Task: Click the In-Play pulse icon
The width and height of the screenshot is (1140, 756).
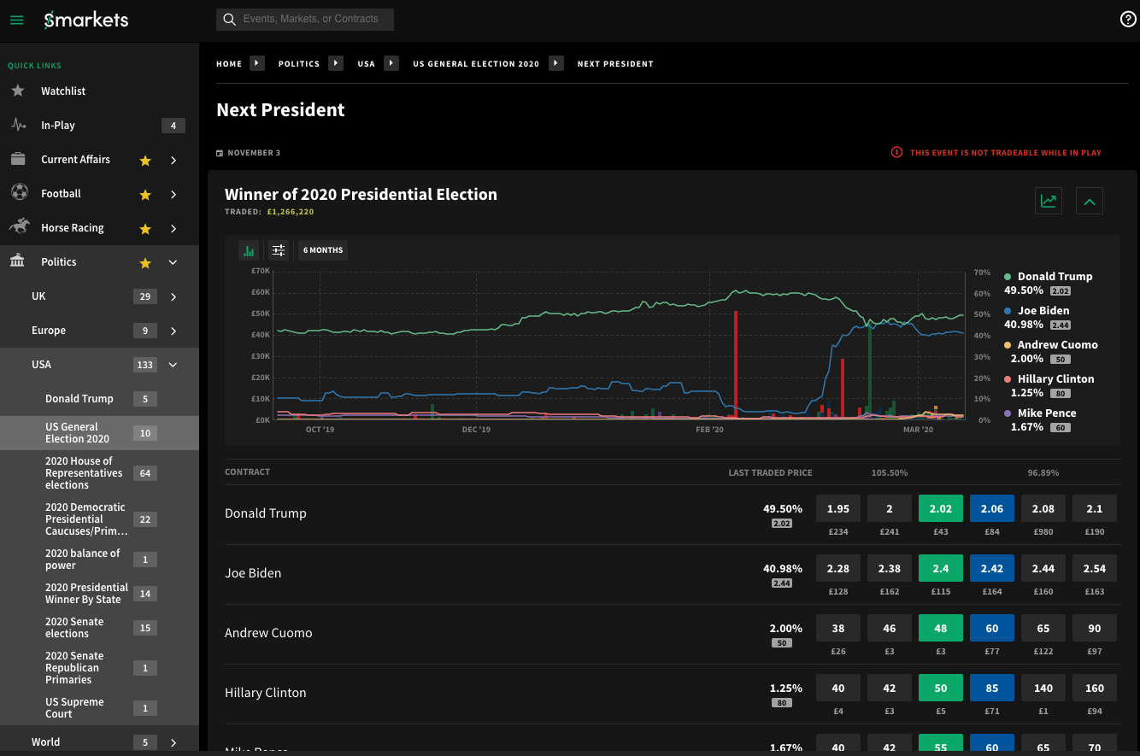Action: [x=18, y=125]
